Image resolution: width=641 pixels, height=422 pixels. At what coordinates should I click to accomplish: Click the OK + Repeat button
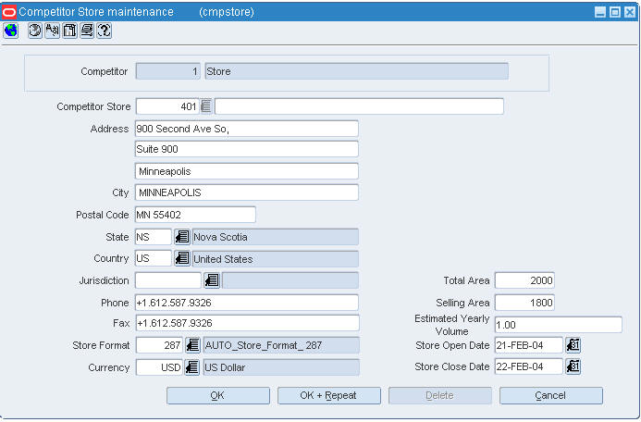329,395
